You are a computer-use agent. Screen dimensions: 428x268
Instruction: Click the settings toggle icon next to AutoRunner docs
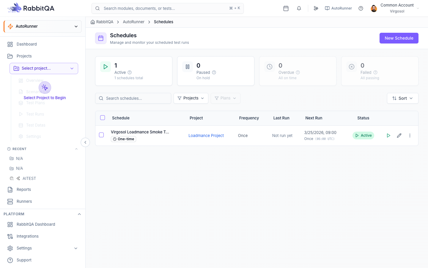(x=316, y=8)
